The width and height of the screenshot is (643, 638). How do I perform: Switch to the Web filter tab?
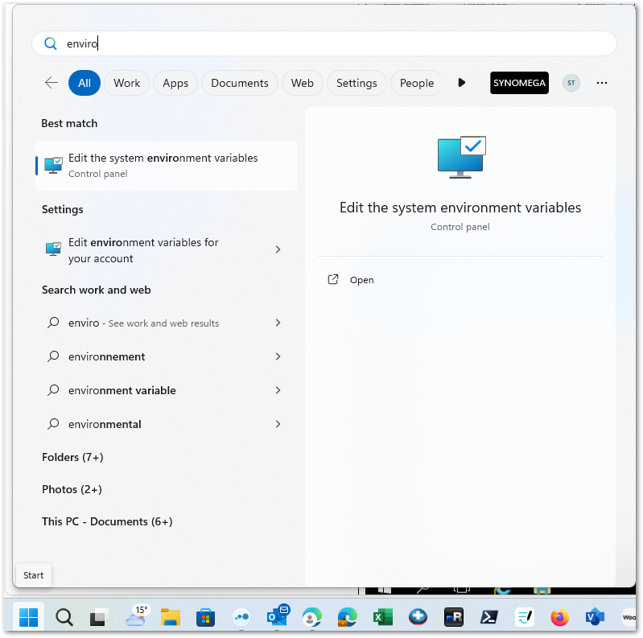tap(303, 83)
